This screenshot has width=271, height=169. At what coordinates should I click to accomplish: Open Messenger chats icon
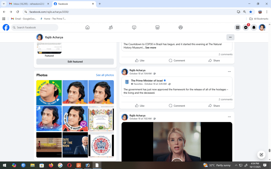coord(246,27)
